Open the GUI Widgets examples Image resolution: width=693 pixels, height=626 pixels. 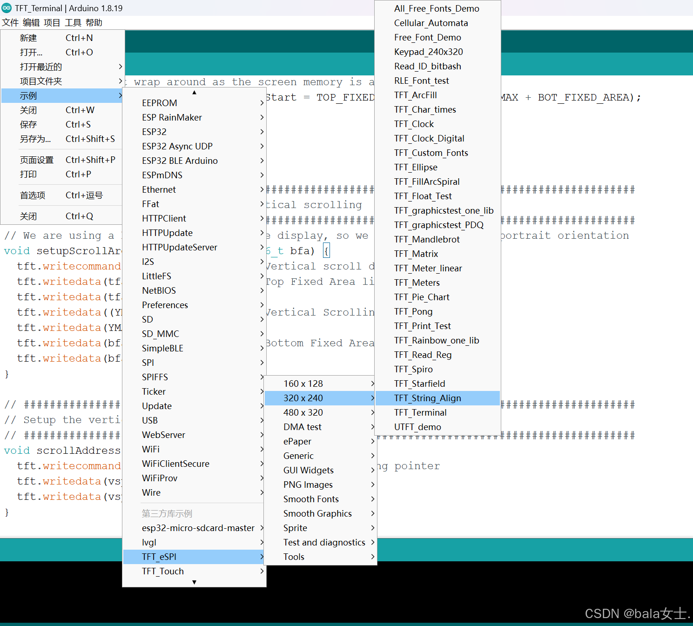pyautogui.click(x=320, y=470)
